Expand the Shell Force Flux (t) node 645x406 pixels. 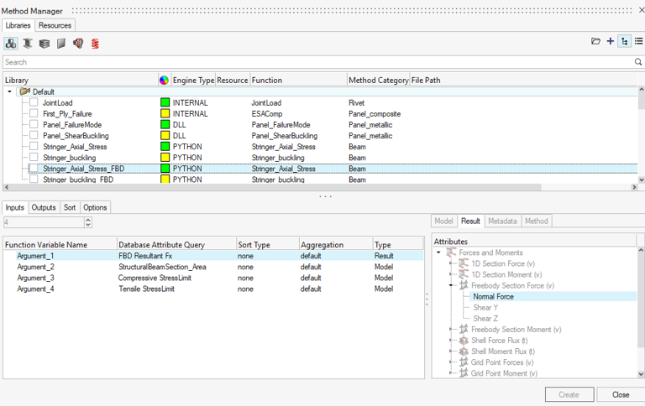coord(451,341)
